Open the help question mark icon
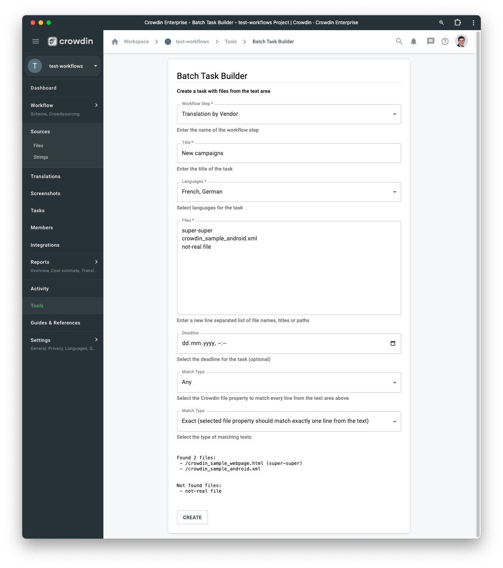 click(445, 41)
